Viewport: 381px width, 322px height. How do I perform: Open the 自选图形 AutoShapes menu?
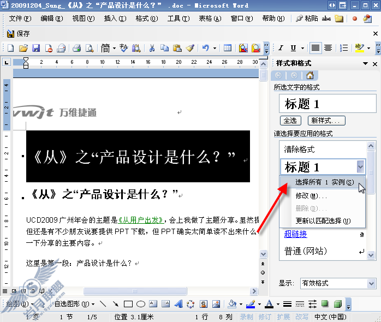pyautogui.click(x=74, y=304)
